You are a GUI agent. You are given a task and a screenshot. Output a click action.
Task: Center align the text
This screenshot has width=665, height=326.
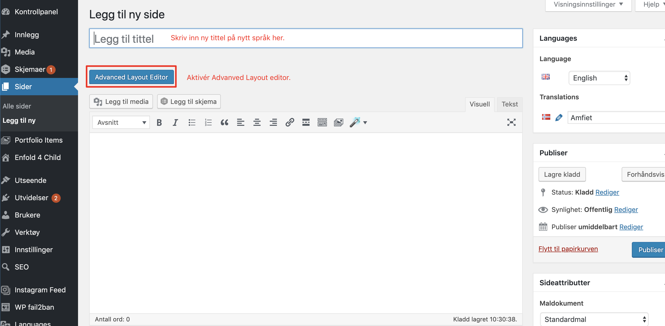click(x=257, y=123)
